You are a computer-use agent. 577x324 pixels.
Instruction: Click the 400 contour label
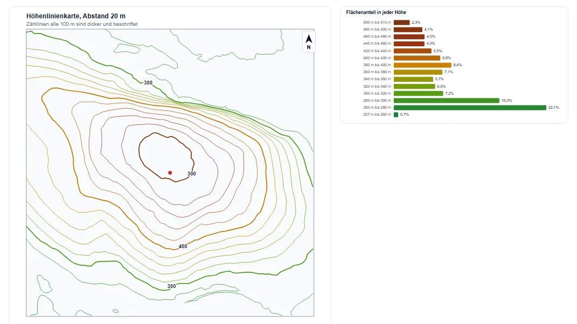pyautogui.click(x=183, y=246)
